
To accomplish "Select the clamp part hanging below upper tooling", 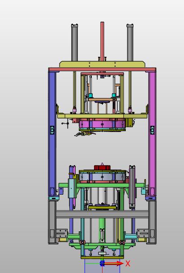I will click(x=85, y=134).
